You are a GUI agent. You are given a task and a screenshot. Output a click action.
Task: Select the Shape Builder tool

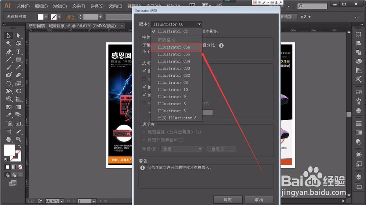tap(8, 99)
